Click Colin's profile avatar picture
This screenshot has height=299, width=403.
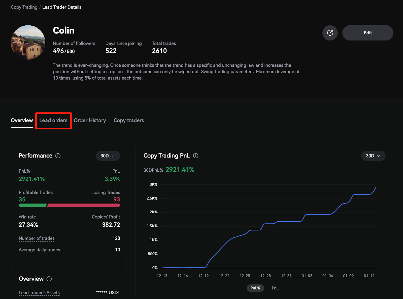click(x=28, y=42)
